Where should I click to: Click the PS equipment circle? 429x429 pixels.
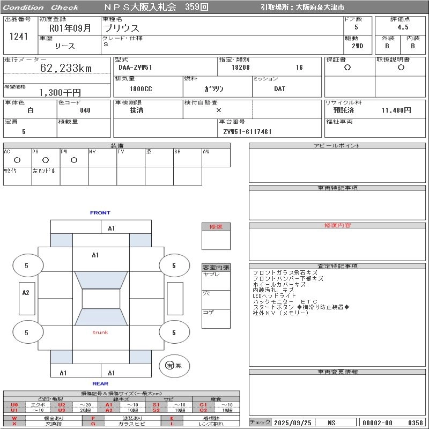46,160
